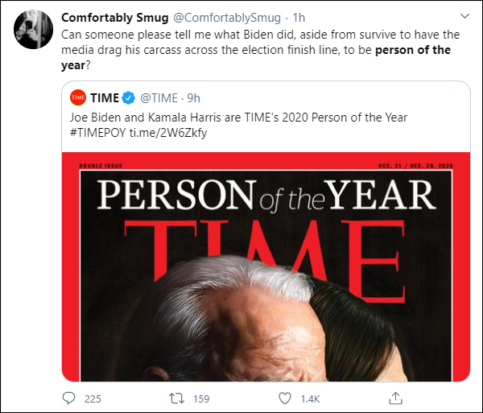Click the red TIME logo avatar

pyautogui.click(x=78, y=98)
